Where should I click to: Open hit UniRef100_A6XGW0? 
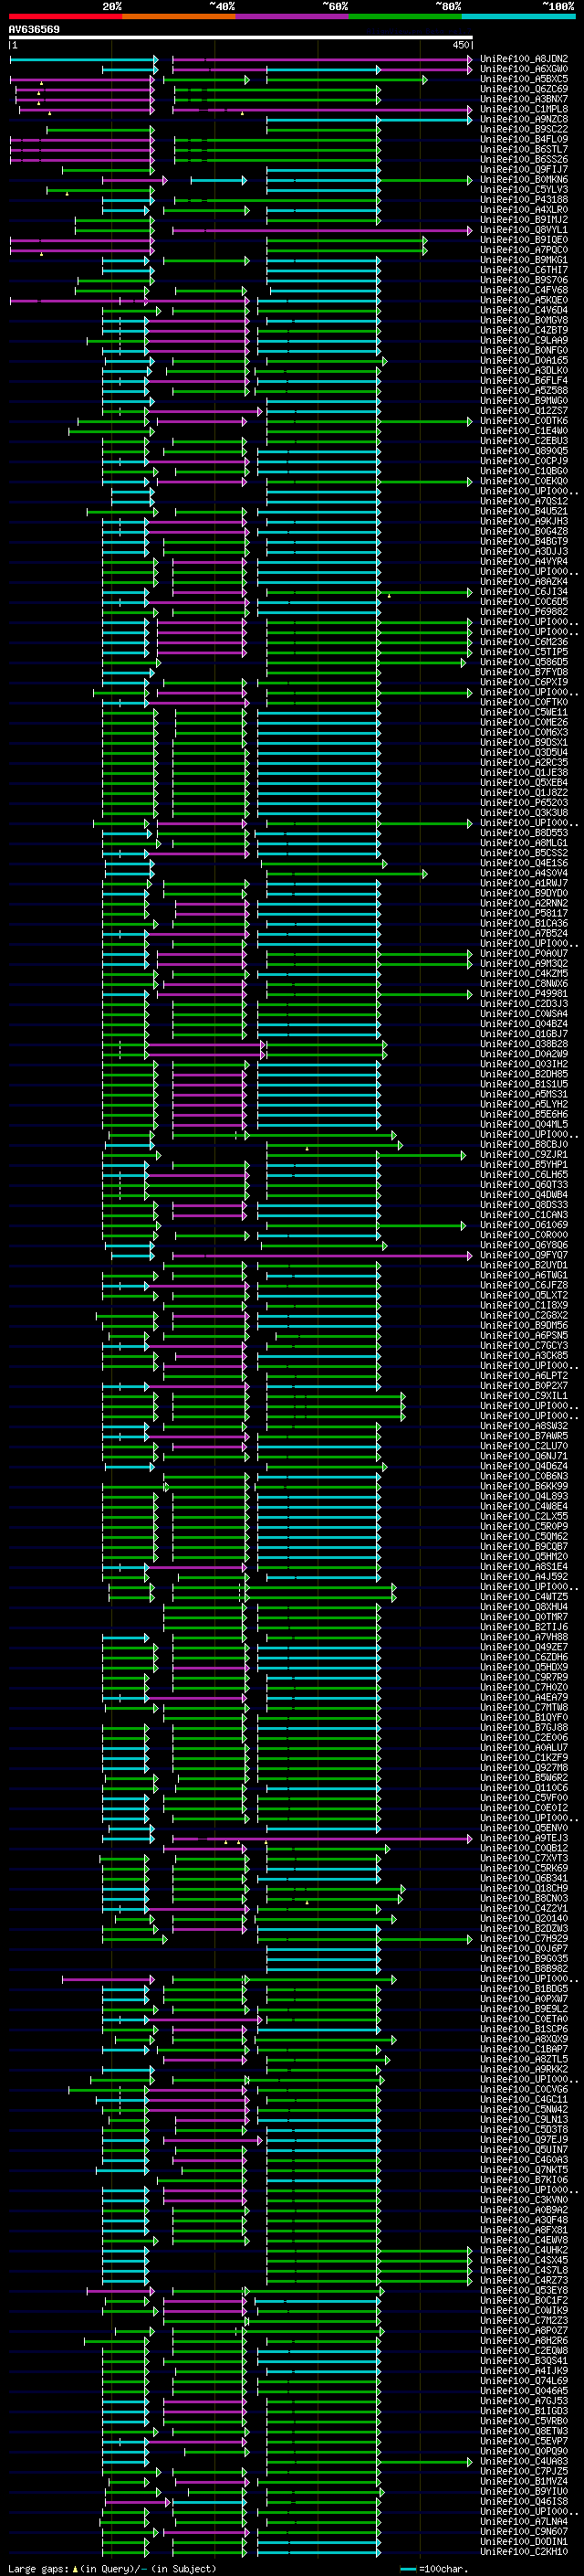[524, 69]
